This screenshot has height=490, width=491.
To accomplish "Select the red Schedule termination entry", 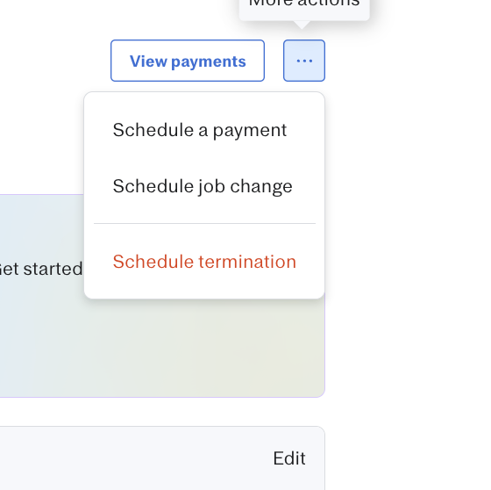I will tap(204, 262).
